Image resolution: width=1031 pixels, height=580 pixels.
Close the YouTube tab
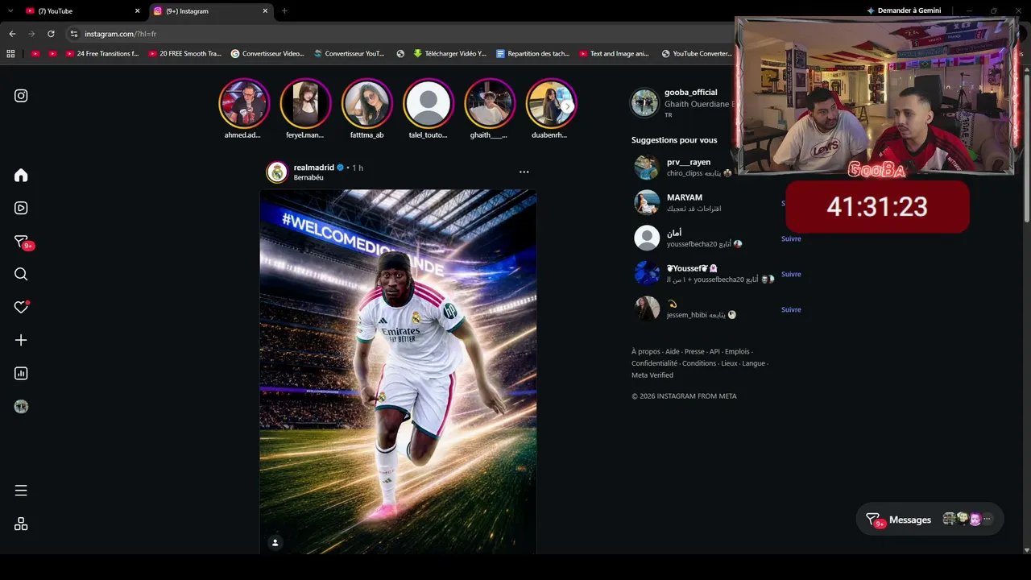[x=137, y=11]
